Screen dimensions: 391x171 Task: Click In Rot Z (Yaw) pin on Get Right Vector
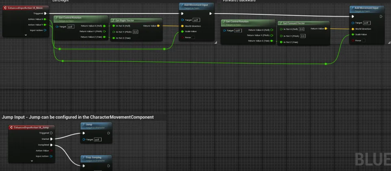[114, 38]
